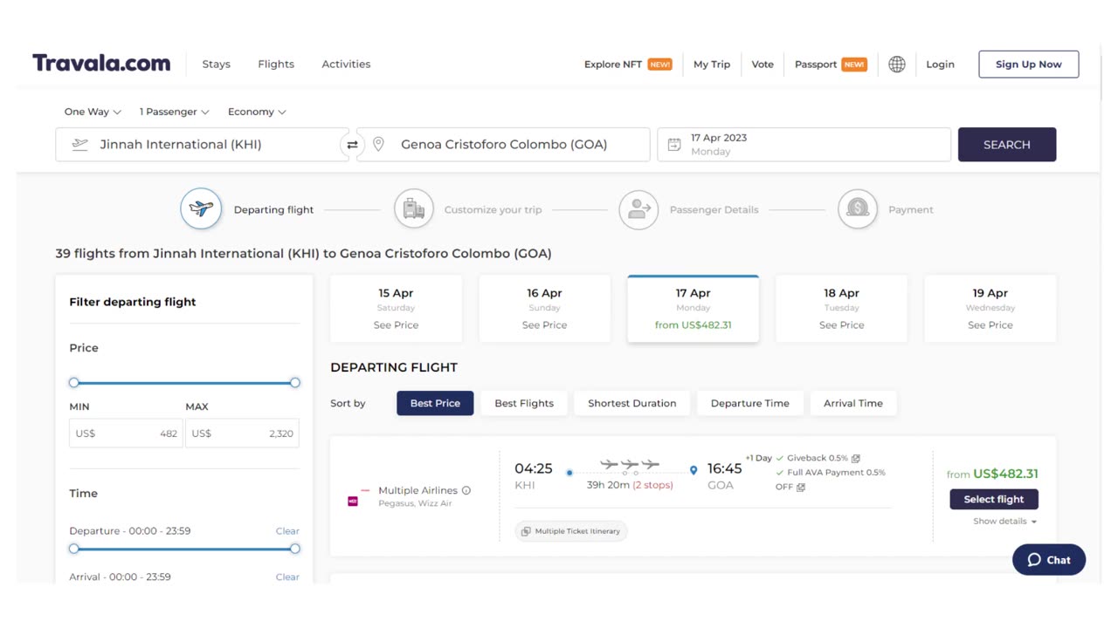Click the SEARCH button
The width and height of the screenshot is (1118, 628).
tap(1007, 145)
